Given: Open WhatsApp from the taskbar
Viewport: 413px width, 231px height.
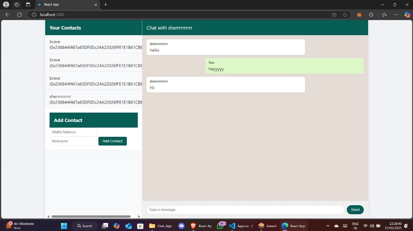Looking at the screenshot, I should click(x=220, y=226).
